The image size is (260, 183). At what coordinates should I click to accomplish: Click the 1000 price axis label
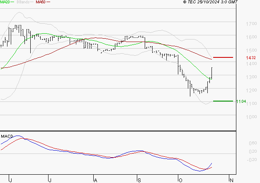point(251,117)
